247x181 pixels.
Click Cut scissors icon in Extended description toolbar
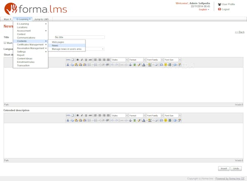tap(68, 121)
